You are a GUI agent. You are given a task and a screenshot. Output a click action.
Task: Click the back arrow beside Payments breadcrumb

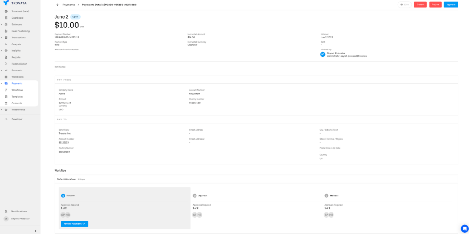tap(58, 5)
